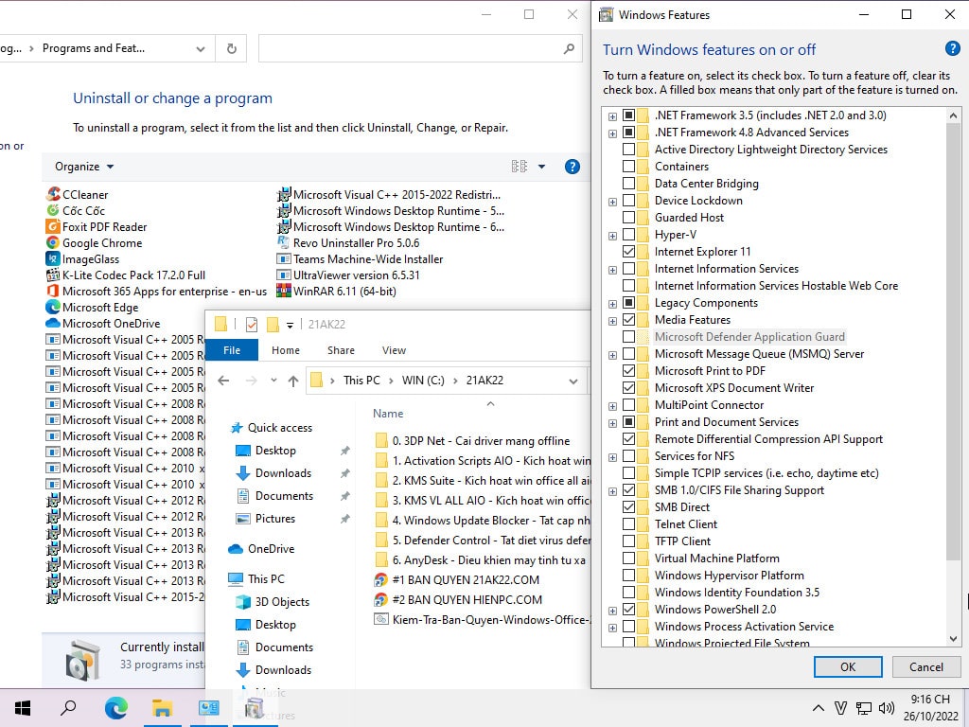The image size is (969, 727).
Task: Expand Internet Information Services node
Action: 612,270
